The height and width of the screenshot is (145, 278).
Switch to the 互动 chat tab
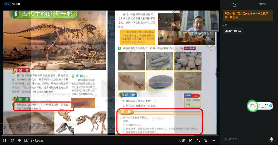[x=235, y=4]
